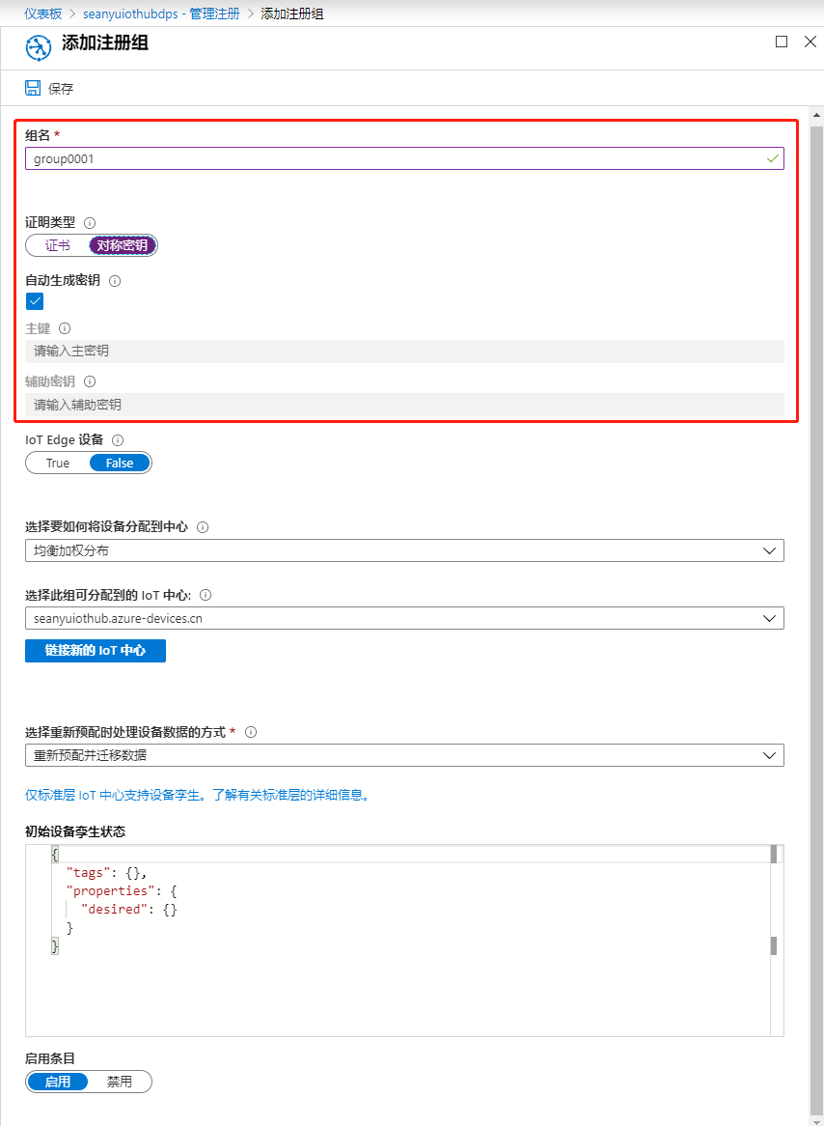The image size is (824, 1126).
Task: Go to seanyuiothubdps - 管理注册 breadcrumb
Action: [x=161, y=14]
